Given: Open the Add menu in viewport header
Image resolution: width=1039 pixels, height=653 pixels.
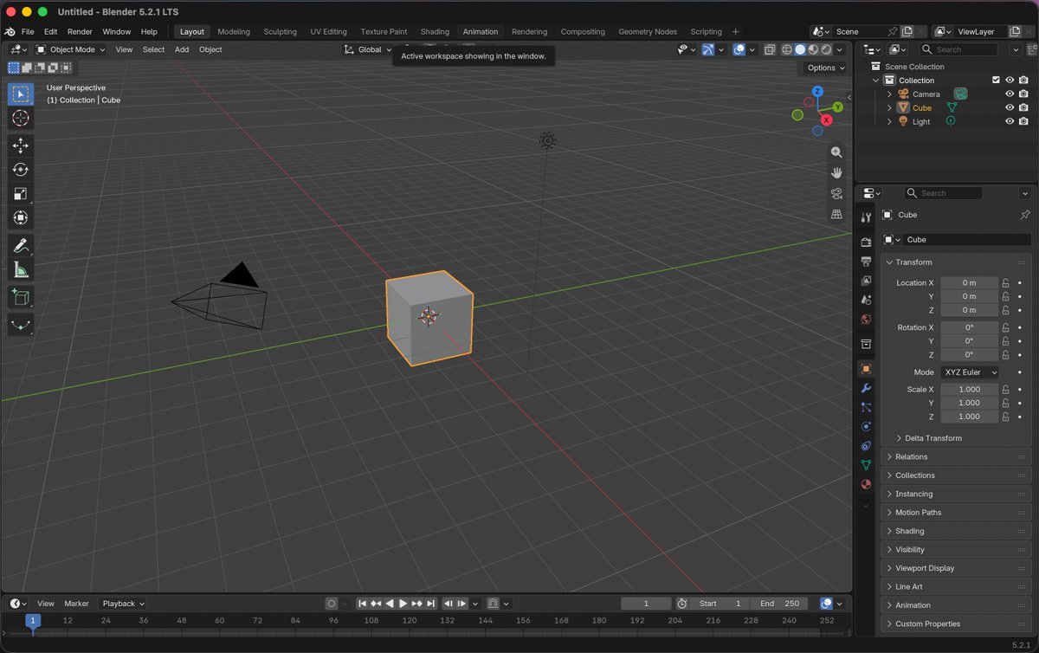Looking at the screenshot, I should (182, 49).
